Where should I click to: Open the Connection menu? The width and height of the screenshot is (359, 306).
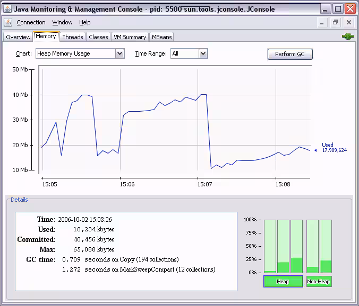[x=31, y=22]
